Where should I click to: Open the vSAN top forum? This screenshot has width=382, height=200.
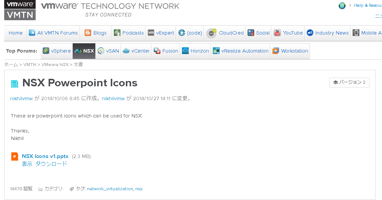click(x=113, y=51)
